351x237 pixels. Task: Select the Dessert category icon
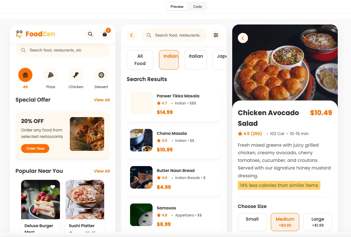(x=101, y=75)
